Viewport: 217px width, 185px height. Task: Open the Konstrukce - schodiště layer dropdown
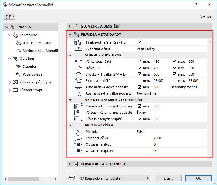coord(114,178)
